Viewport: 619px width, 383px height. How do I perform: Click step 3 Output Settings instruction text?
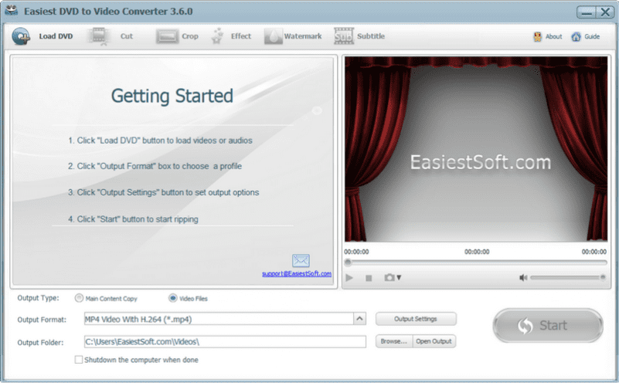pos(163,192)
